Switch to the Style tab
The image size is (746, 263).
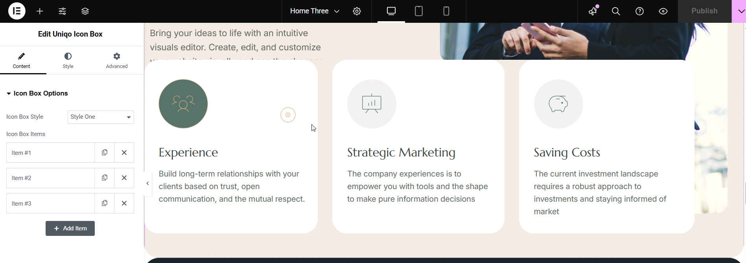[x=68, y=61]
